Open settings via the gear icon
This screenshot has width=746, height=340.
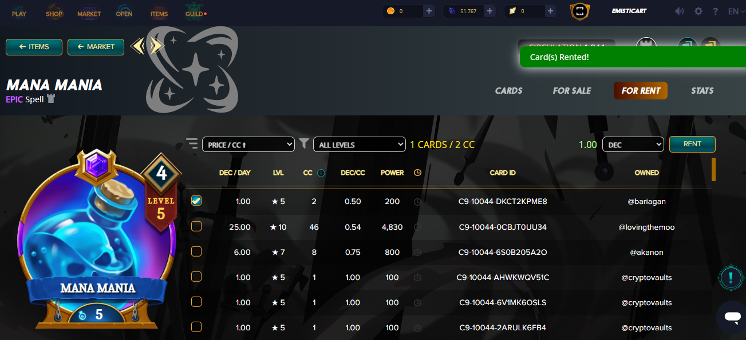pos(698,11)
